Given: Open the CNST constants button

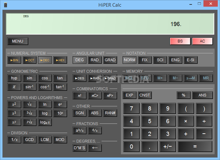Looking at the screenshot, I should [145, 95].
